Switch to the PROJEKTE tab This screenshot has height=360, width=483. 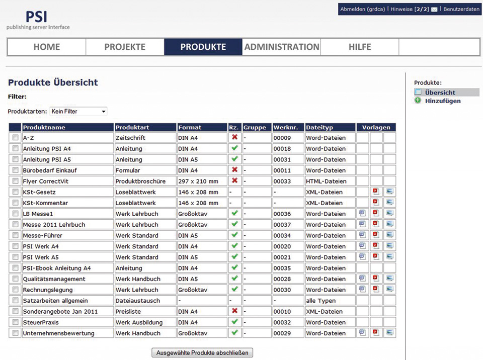pos(125,47)
